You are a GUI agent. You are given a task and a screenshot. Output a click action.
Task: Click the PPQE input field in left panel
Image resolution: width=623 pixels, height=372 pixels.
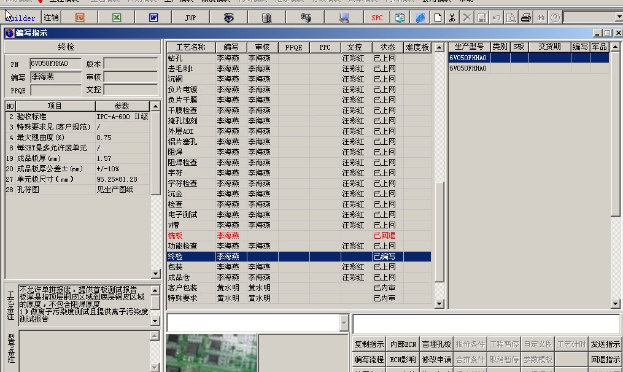[x=56, y=90]
